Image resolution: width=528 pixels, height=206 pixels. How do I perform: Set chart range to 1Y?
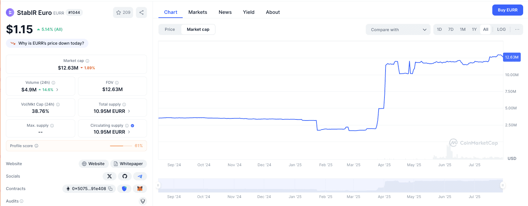tap(474, 29)
